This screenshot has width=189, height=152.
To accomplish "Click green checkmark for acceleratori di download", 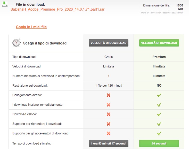I will click(x=159, y=133).
